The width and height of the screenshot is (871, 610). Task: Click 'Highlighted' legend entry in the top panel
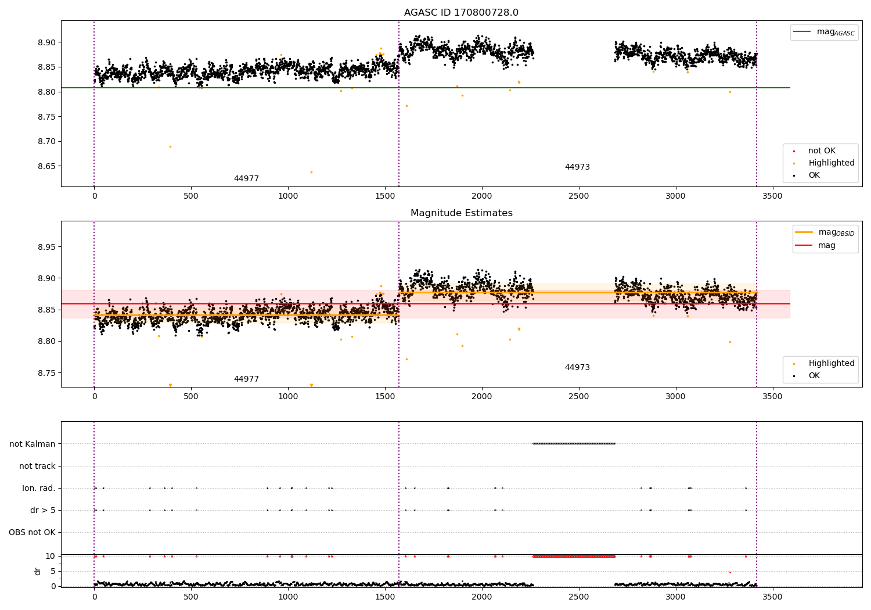tap(823, 163)
